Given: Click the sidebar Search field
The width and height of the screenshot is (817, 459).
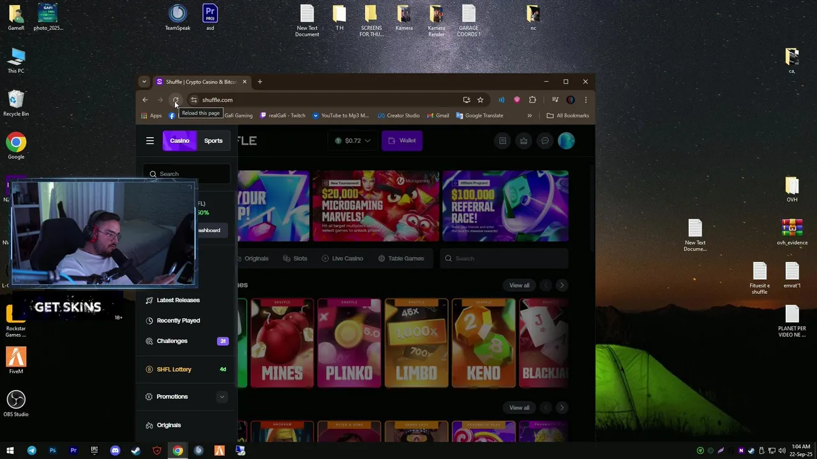Looking at the screenshot, I should click(x=186, y=174).
